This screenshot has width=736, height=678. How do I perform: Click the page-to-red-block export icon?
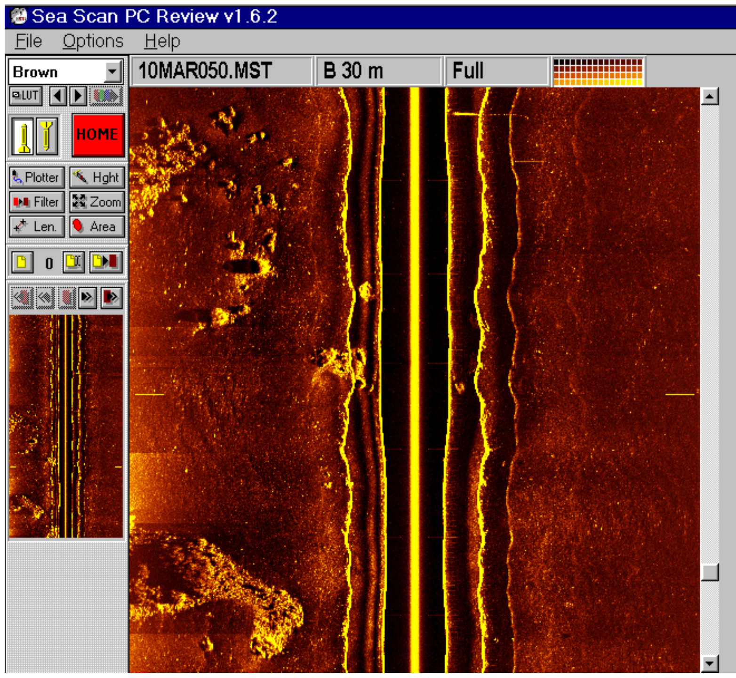[x=106, y=262]
